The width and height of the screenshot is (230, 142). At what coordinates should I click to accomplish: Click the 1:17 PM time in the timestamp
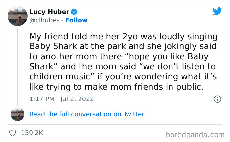point(40,99)
